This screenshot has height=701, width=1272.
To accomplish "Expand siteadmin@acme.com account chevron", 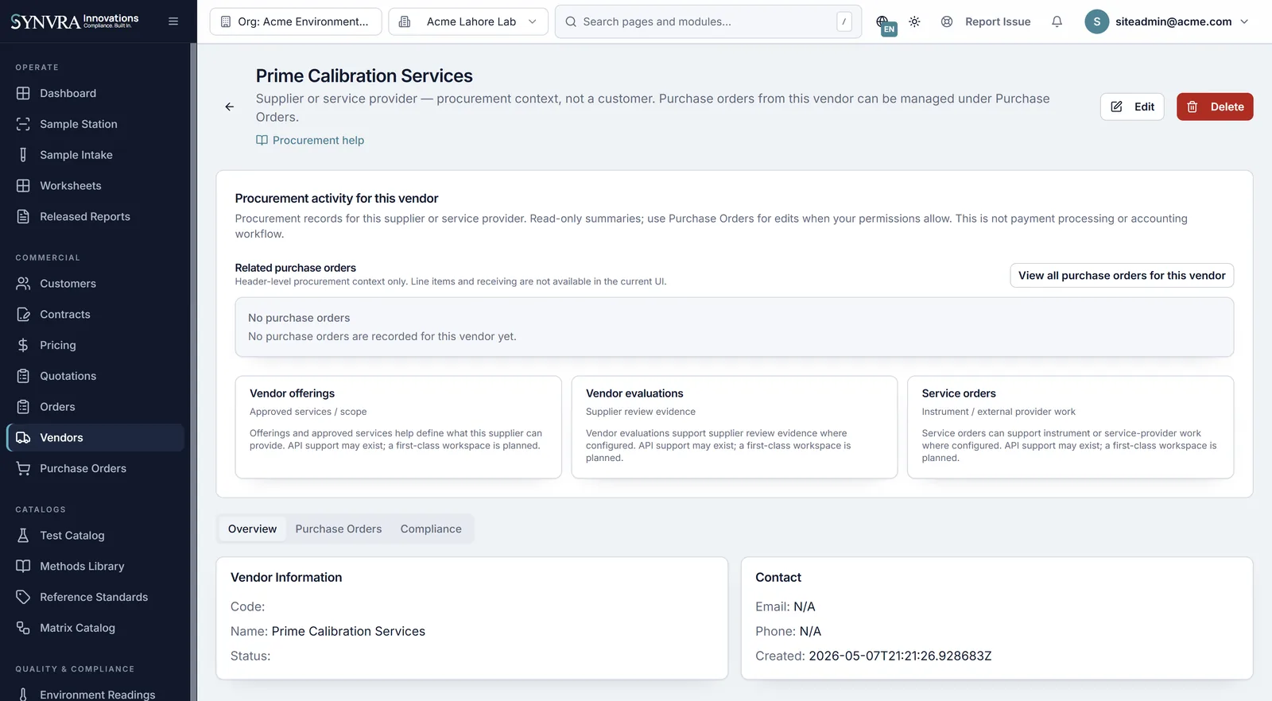I will pos(1245,21).
